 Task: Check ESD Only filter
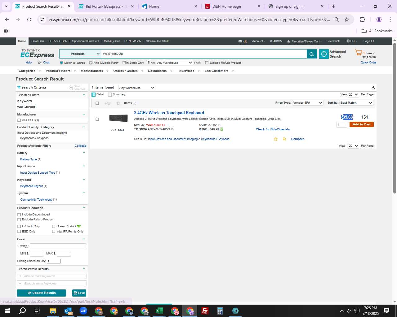[x=19, y=232]
